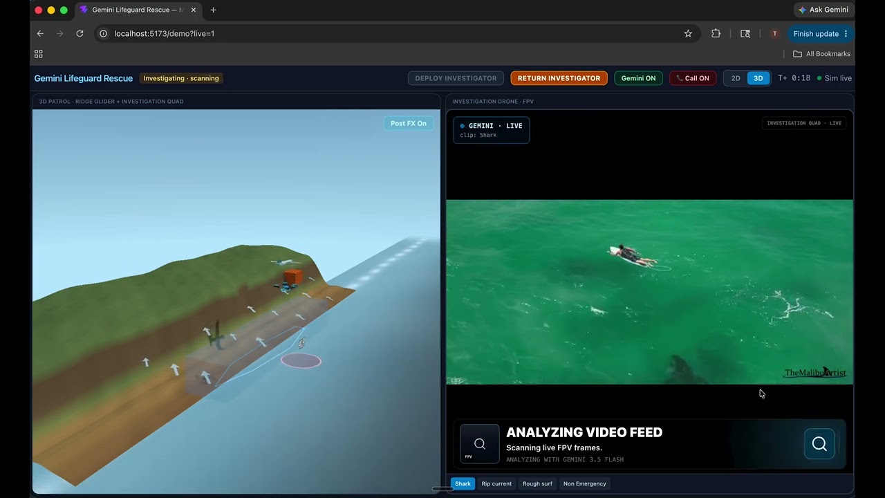The height and width of the screenshot is (498, 885).
Task: Click the browser forward arrow
Action: [x=60, y=33]
